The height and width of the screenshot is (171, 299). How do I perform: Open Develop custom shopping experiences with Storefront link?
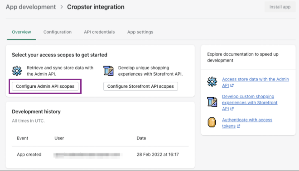point(250,103)
